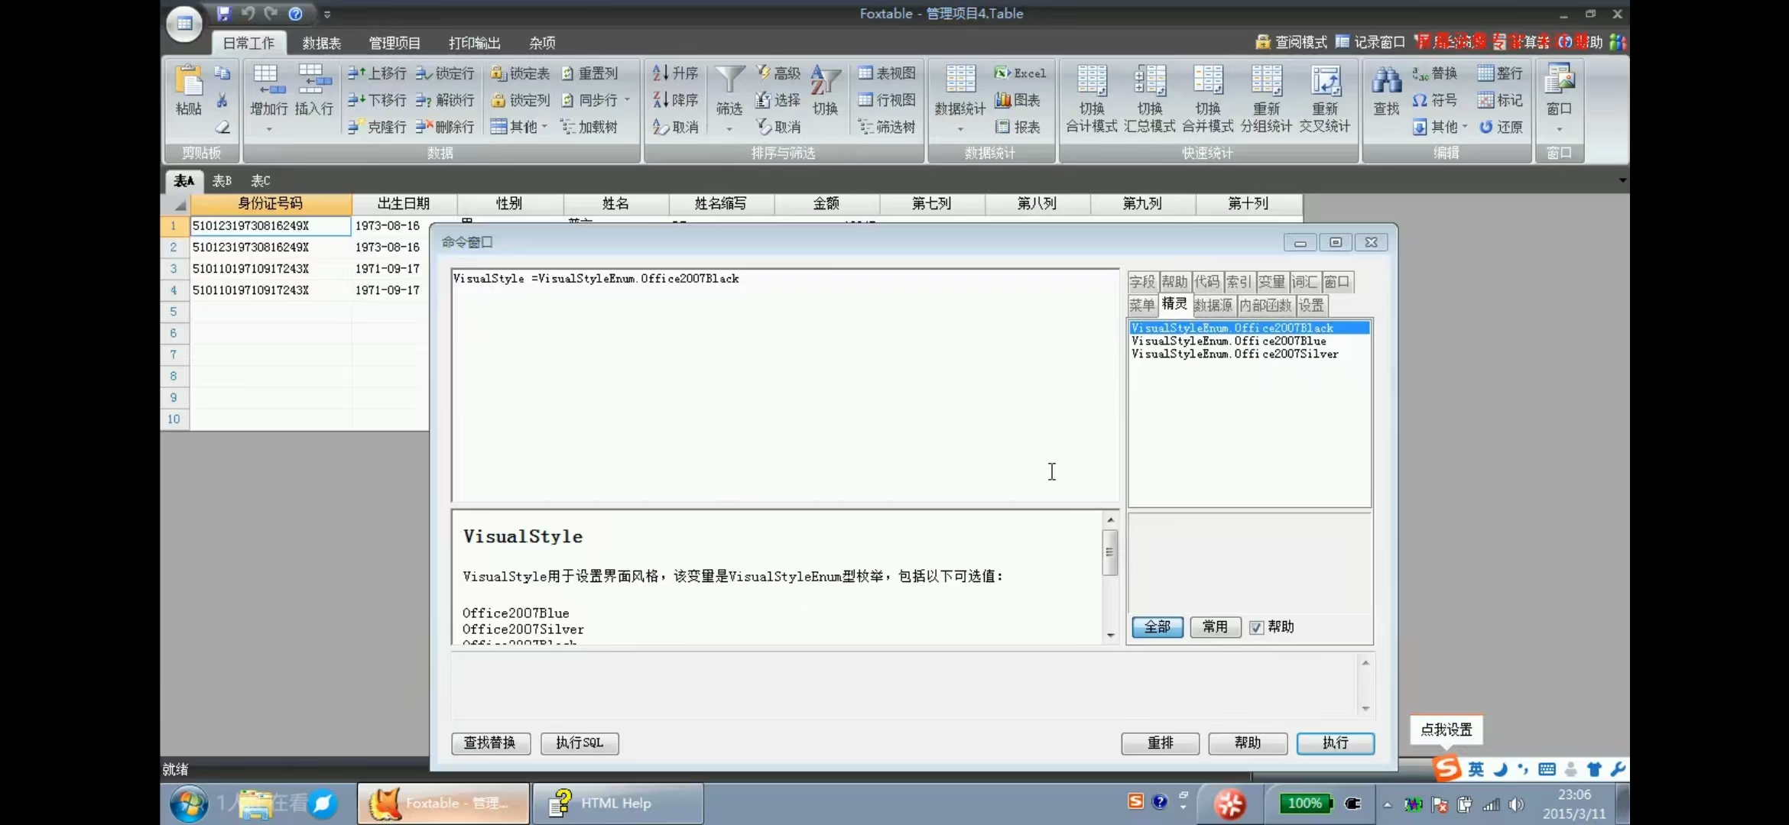Click Move Row Down (下移行)
The height and width of the screenshot is (825, 1789).
(x=377, y=100)
